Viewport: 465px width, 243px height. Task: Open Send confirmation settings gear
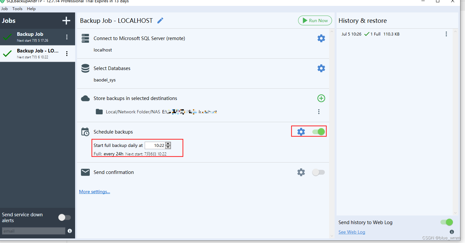[x=301, y=172]
